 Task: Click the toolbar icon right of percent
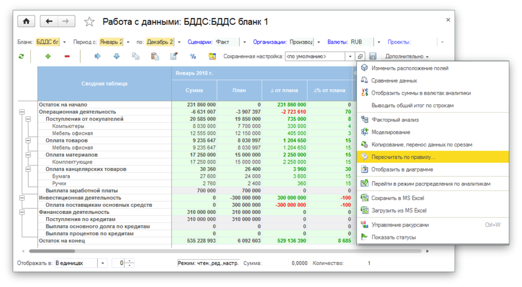coord(212,56)
